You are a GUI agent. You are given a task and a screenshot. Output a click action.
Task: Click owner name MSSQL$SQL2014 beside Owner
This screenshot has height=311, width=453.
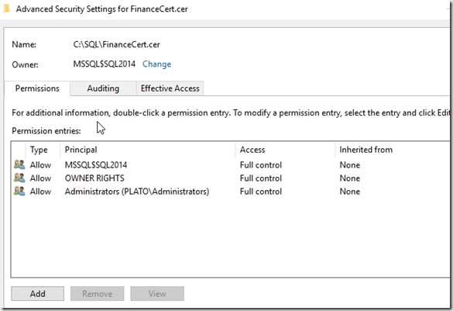[x=104, y=64]
